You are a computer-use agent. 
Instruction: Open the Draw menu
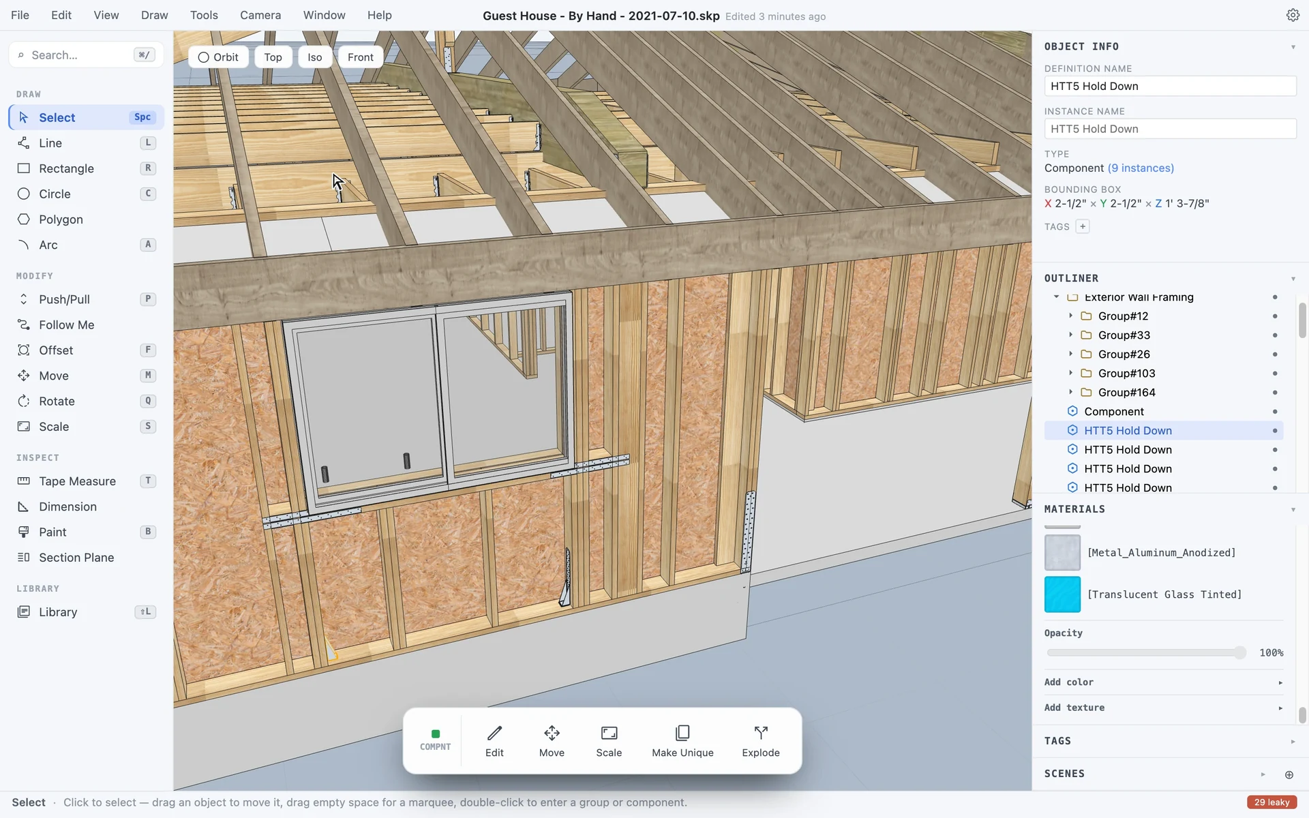coord(155,15)
